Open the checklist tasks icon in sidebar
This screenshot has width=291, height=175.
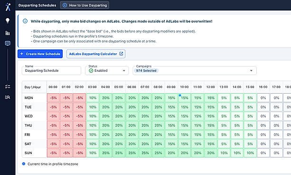pos(8,87)
